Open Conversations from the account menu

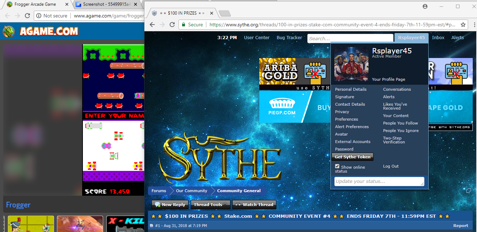tap(397, 89)
